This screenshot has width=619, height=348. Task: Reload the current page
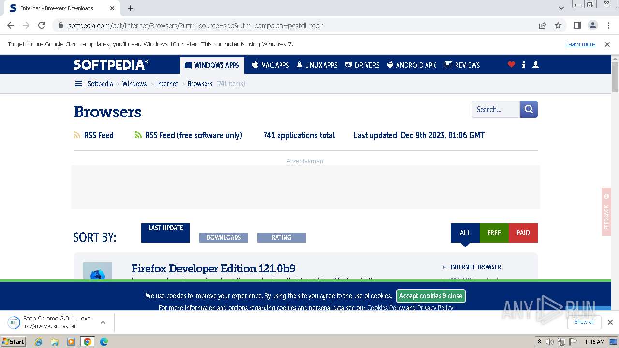tap(42, 25)
